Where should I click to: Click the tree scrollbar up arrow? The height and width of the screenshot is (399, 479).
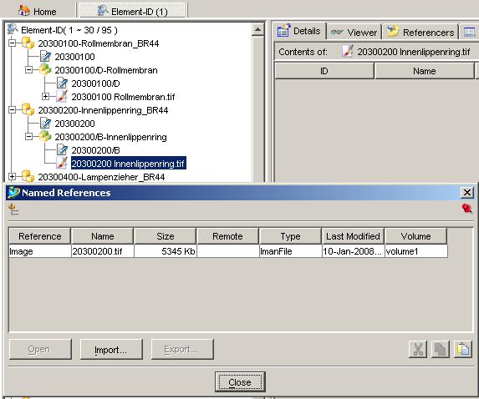pyautogui.click(x=257, y=29)
